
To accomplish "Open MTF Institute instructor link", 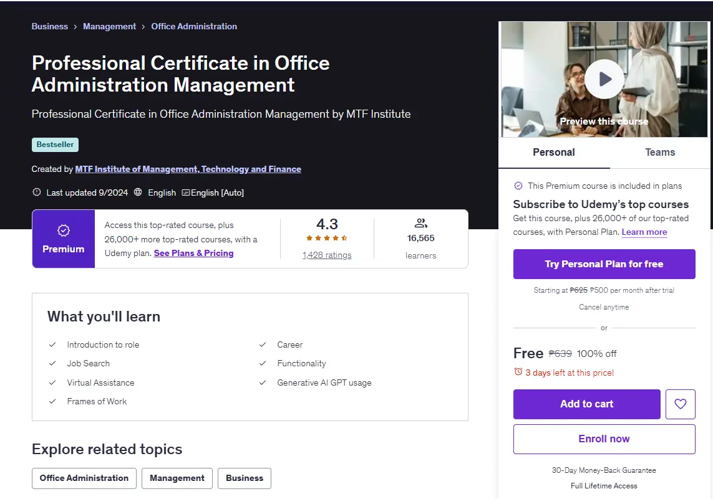I will point(188,169).
